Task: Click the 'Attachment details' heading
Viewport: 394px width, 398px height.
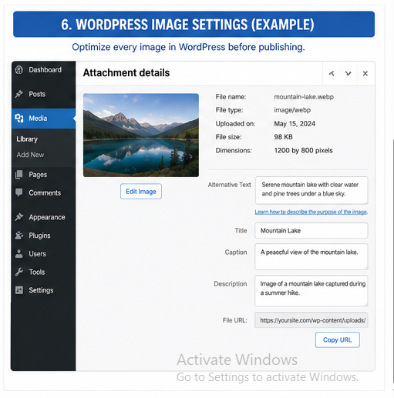Action: tap(126, 73)
